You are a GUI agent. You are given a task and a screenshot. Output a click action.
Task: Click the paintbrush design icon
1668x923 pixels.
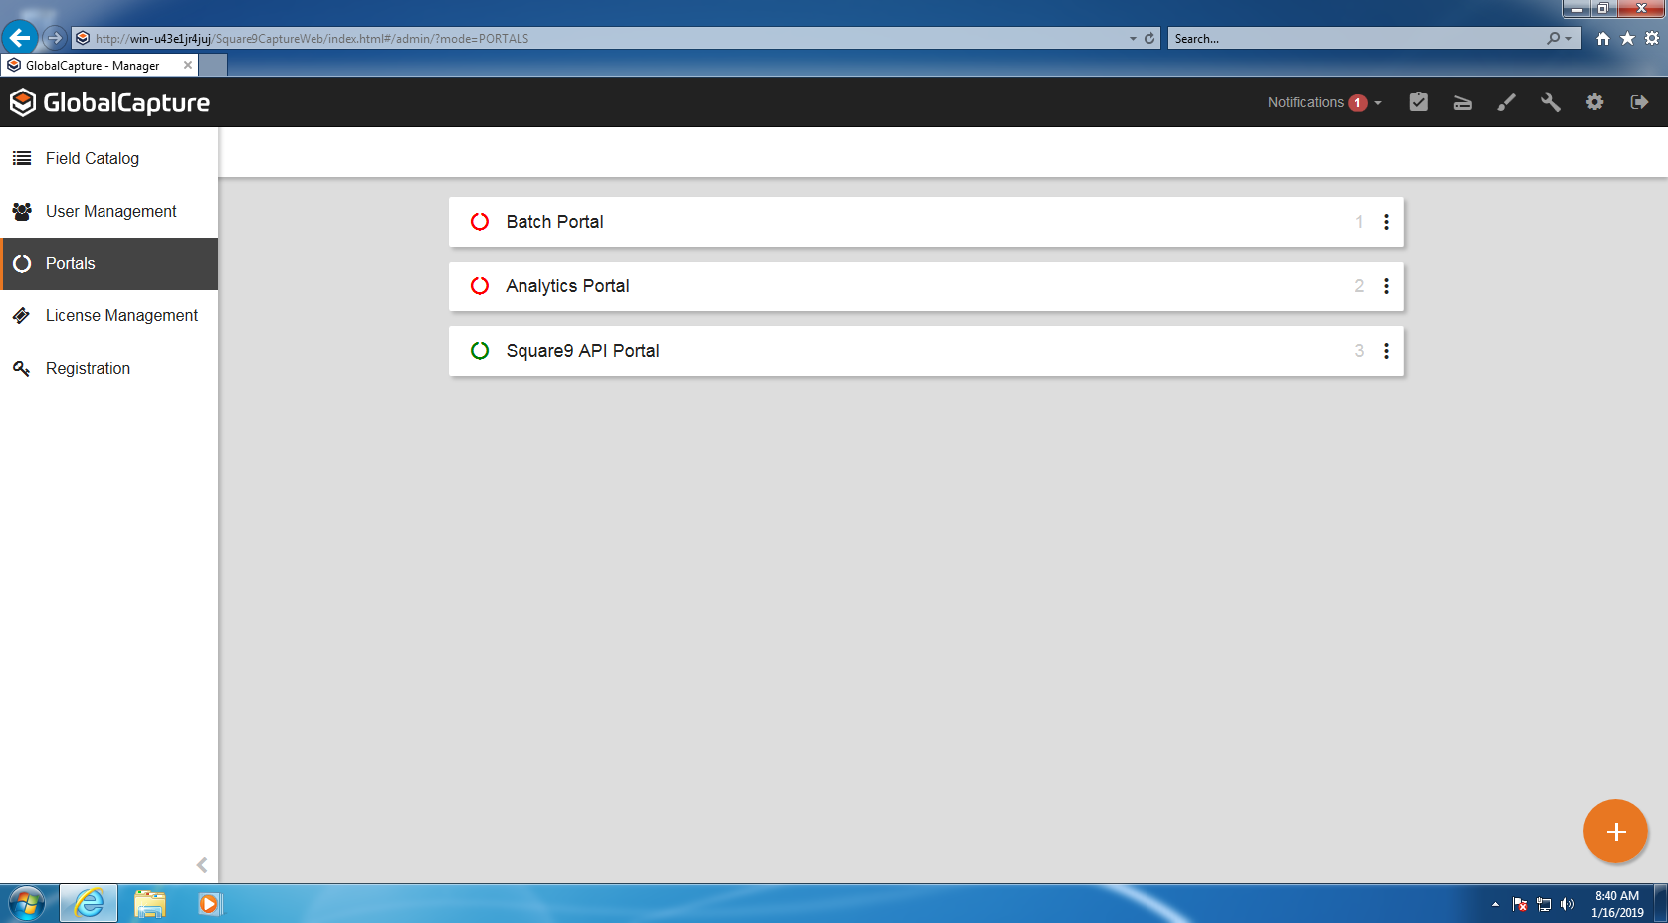pyautogui.click(x=1506, y=102)
